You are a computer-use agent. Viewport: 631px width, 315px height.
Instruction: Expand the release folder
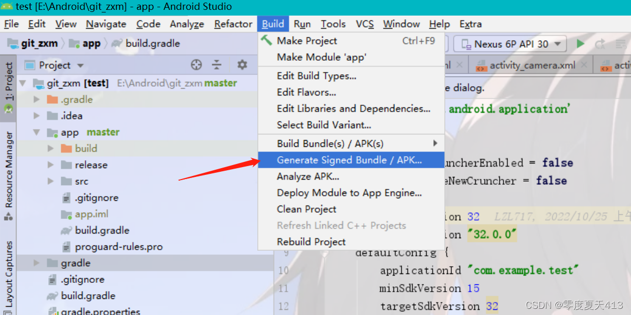[50, 165]
